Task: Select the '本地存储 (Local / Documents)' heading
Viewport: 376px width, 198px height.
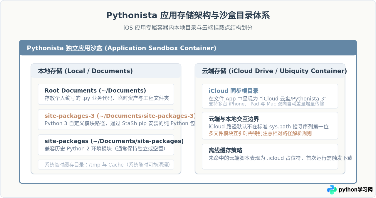Action: (85, 71)
